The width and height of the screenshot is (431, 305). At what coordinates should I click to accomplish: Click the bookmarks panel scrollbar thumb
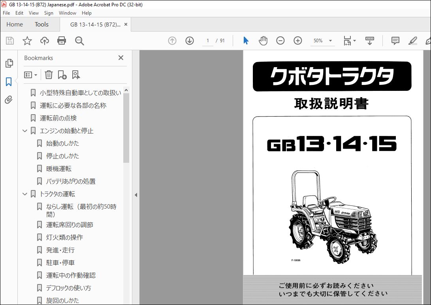coord(126,128)
